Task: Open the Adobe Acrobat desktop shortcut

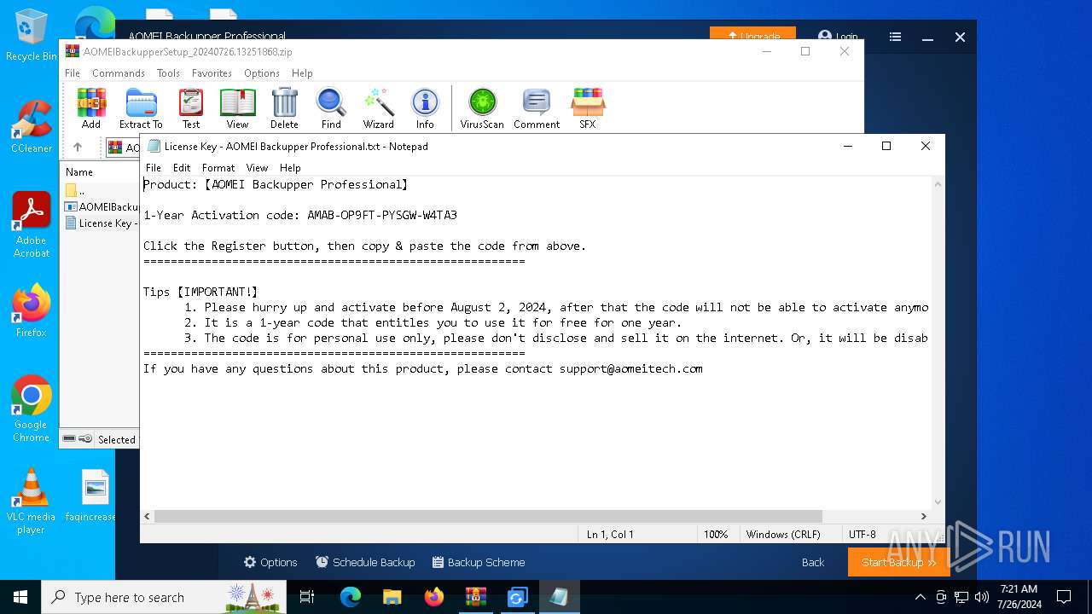Action: pos(31,225)
